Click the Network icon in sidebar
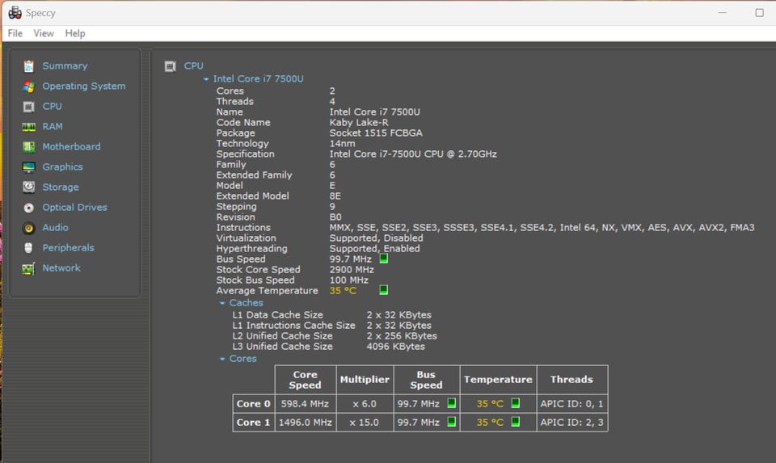The height and width of the screenshot is (463, 776). (29, 268)
